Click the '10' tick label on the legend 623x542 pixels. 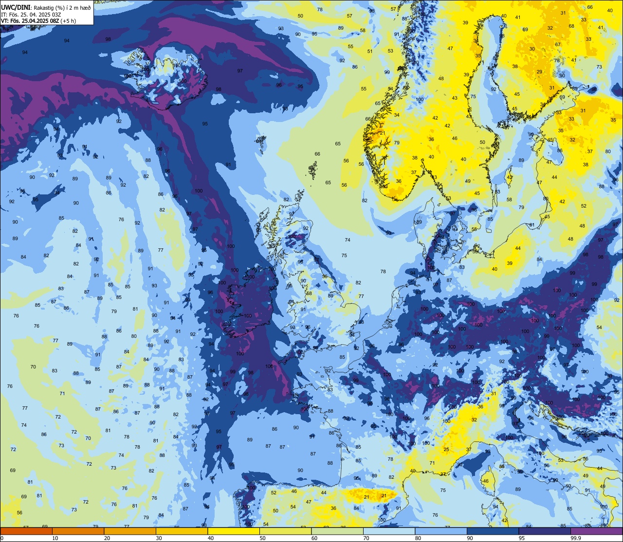(55, 538)
